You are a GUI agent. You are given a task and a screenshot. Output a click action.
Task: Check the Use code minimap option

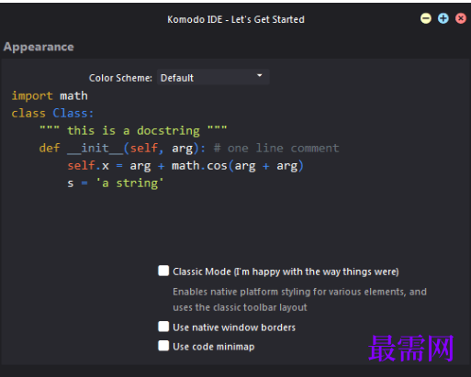[163, 346]
